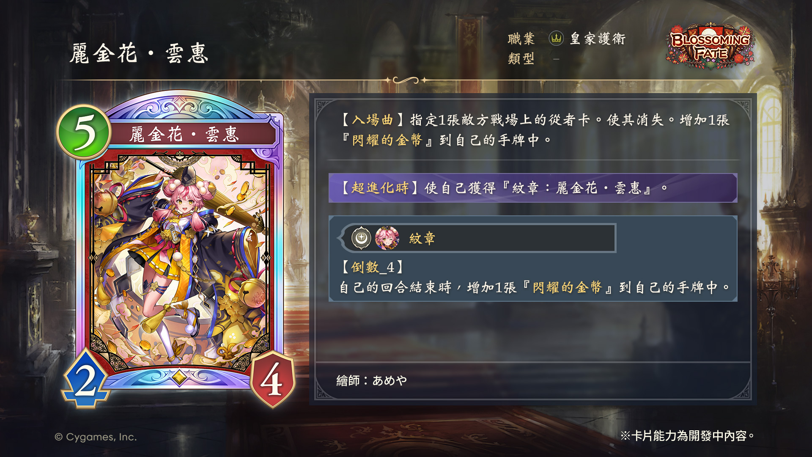Select the 紋章 crest header bar

(478, 238)
